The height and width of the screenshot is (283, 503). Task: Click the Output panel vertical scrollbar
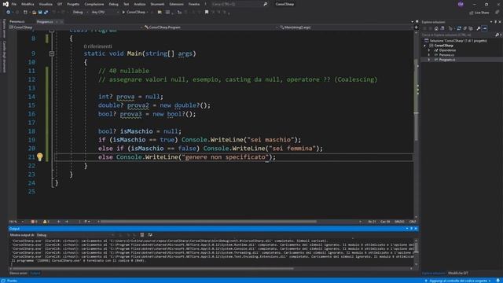pos(416,252)
